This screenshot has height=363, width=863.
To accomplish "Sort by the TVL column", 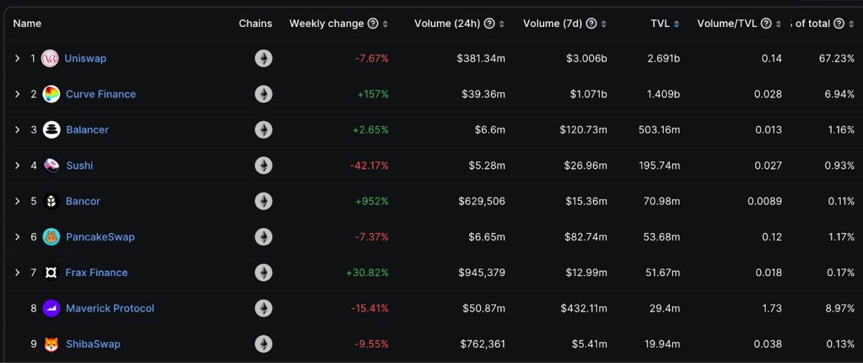I will pyautogui.click(x=665, y=23).
